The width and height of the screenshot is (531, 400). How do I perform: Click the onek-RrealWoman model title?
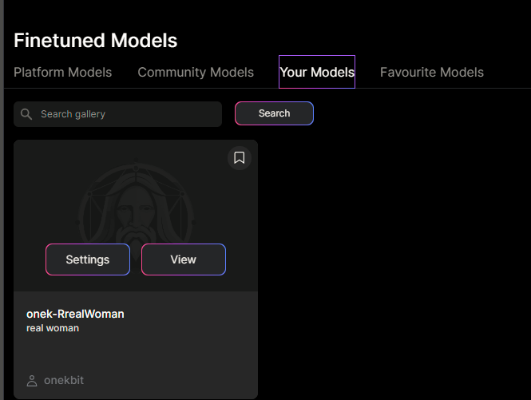point(75,314)
